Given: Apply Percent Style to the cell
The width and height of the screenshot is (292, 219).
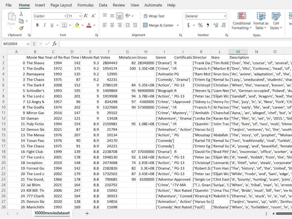Looking at the screenshot, I should 200,25.
